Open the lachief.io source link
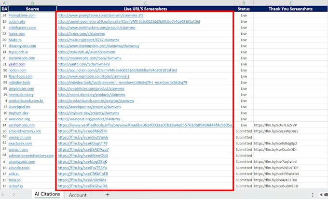Screen dimensions: 328x199 pos(15,186)
